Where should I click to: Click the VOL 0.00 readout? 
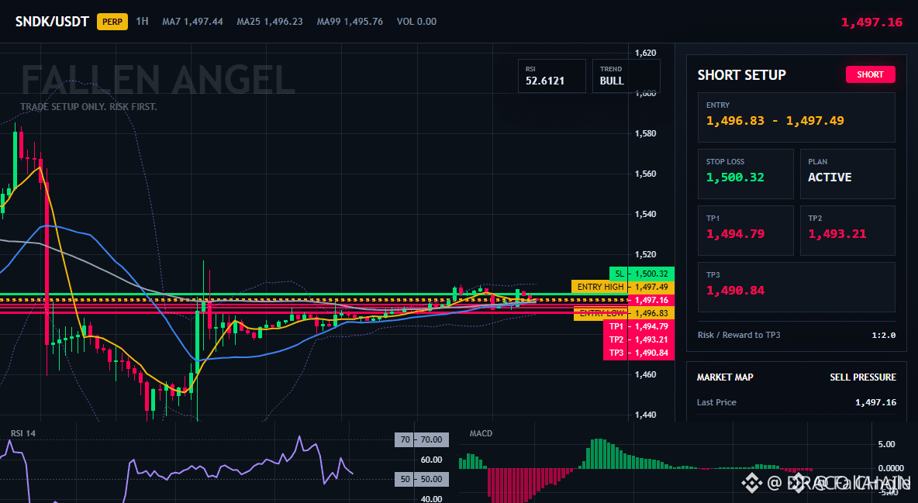click(x=416, y=22)
